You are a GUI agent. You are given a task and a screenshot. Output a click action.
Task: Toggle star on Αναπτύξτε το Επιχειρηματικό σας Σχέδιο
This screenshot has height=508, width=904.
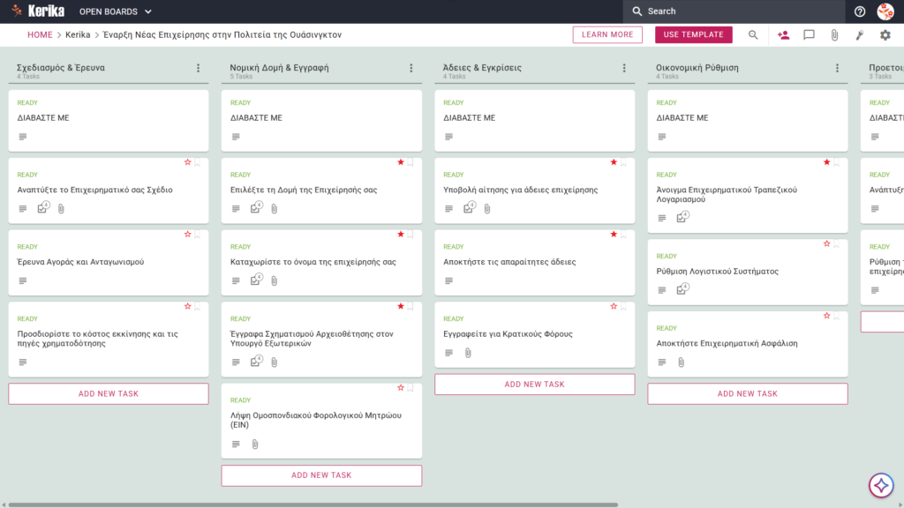[187, 162]
